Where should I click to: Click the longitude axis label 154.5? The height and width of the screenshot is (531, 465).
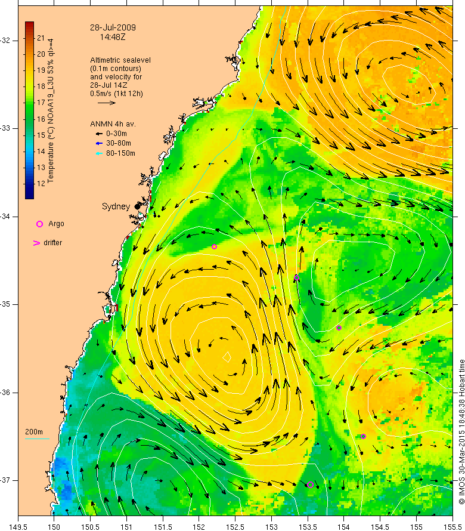click(380, 527)
